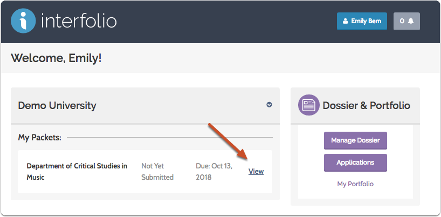The width and height of the screenshot is (441, 217).
Task: Open the Emily Bem user menu
Action: point(362,21)
